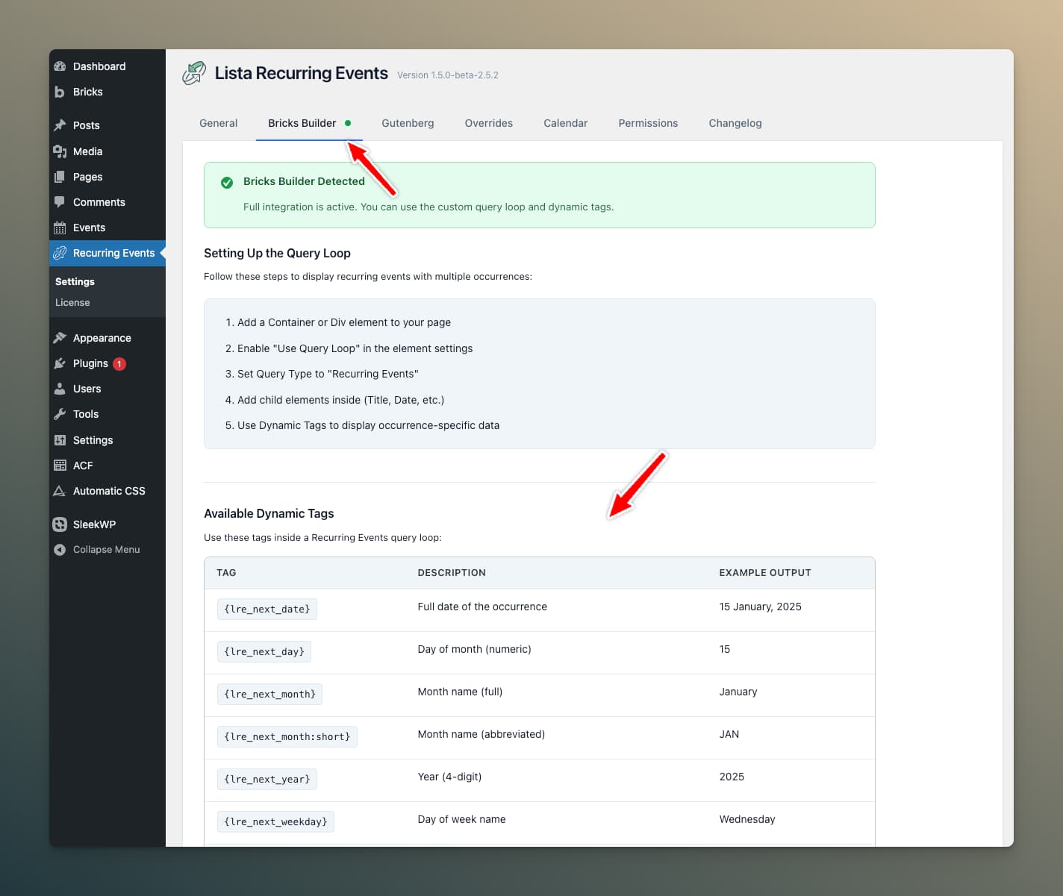Open Automatic CSS menu item
The image size is (1063, 896).
(109, 491)
